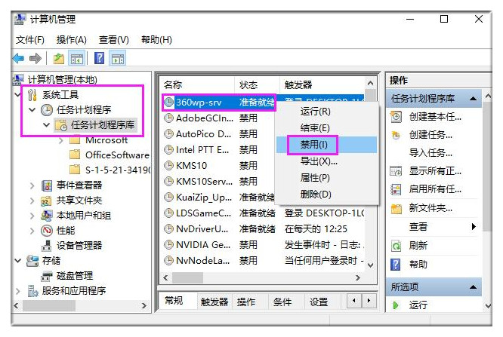
Task: Open the 操作(A) menu
Action: [x=72, y=40]
